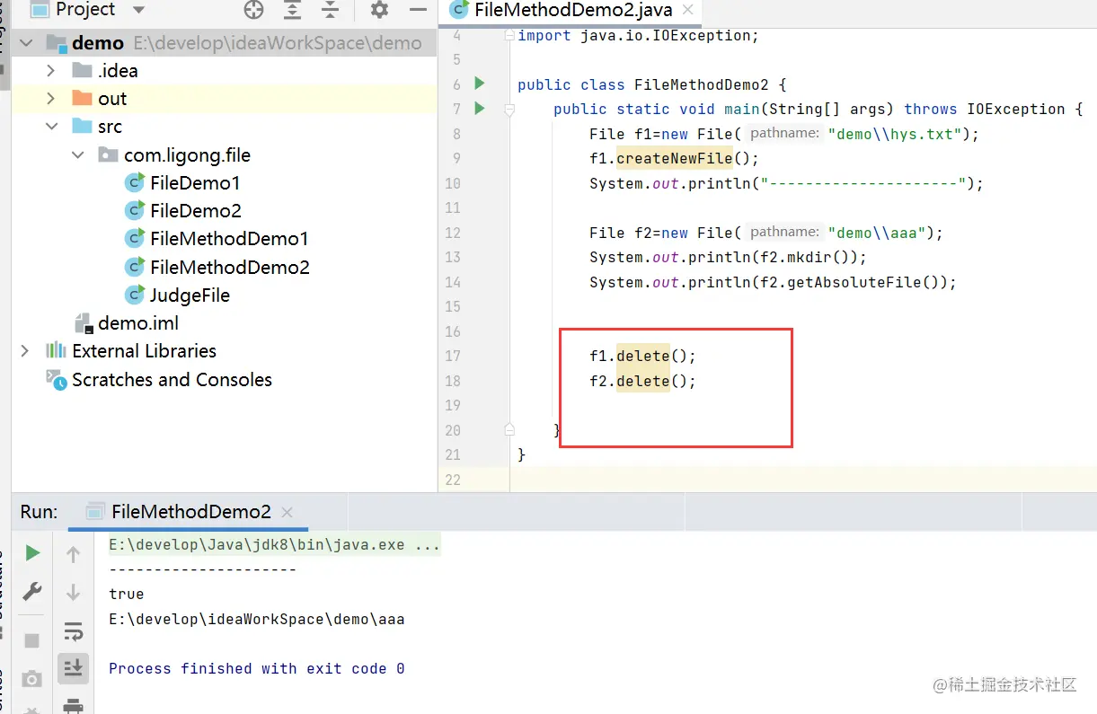The image size is (1097, 714).
Task: Click the locate/select opened file crosshair icon
Action: click(x=254, y=10)
